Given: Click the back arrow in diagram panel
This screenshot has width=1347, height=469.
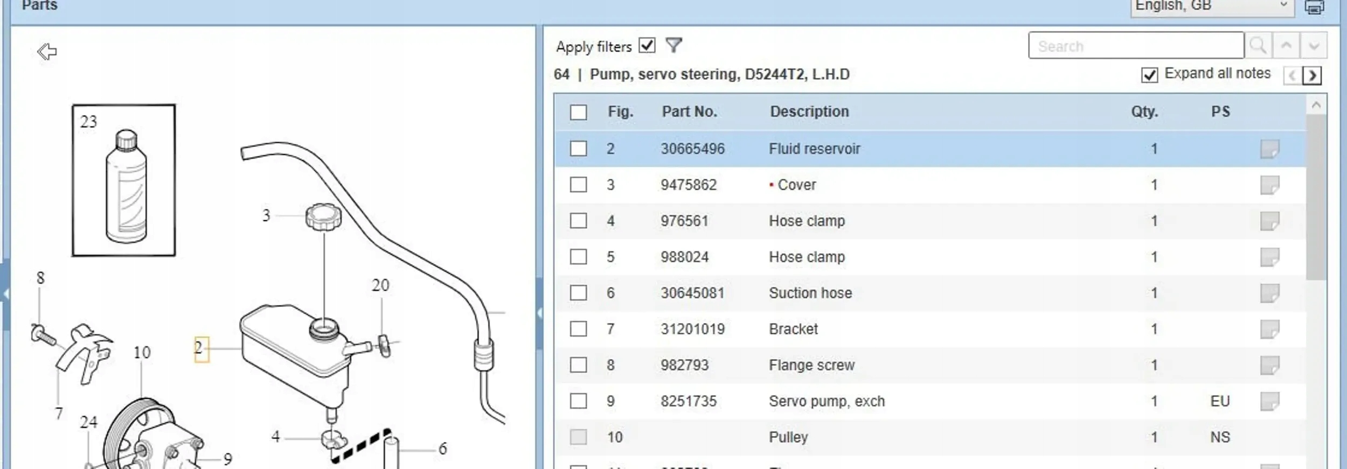Looking at the screenshot, I should [47, 52].
